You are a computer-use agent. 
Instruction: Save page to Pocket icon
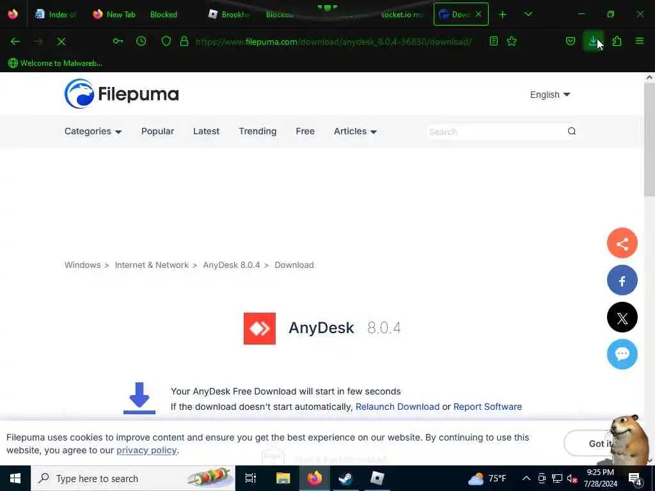pyautogui.click(x=570, y=41)
